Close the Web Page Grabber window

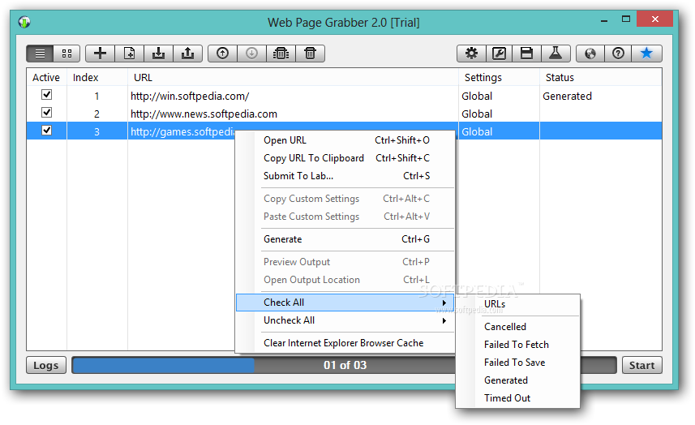pyautogui.click(x=654, y=19)
